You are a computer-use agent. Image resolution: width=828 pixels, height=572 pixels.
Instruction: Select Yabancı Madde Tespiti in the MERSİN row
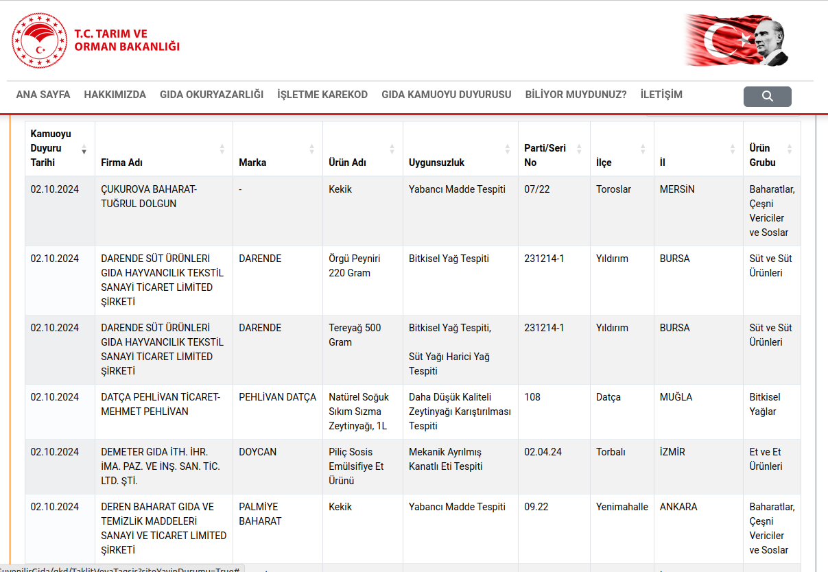coord(457,189)
